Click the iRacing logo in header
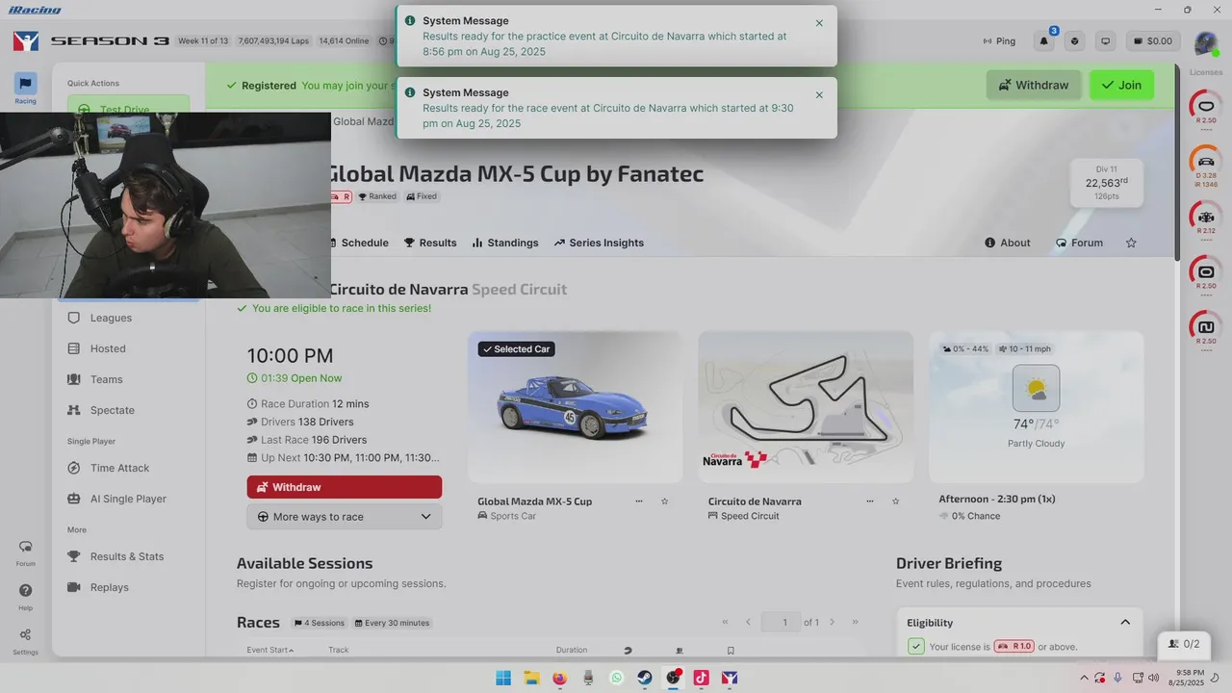 [x=26, y=41]
